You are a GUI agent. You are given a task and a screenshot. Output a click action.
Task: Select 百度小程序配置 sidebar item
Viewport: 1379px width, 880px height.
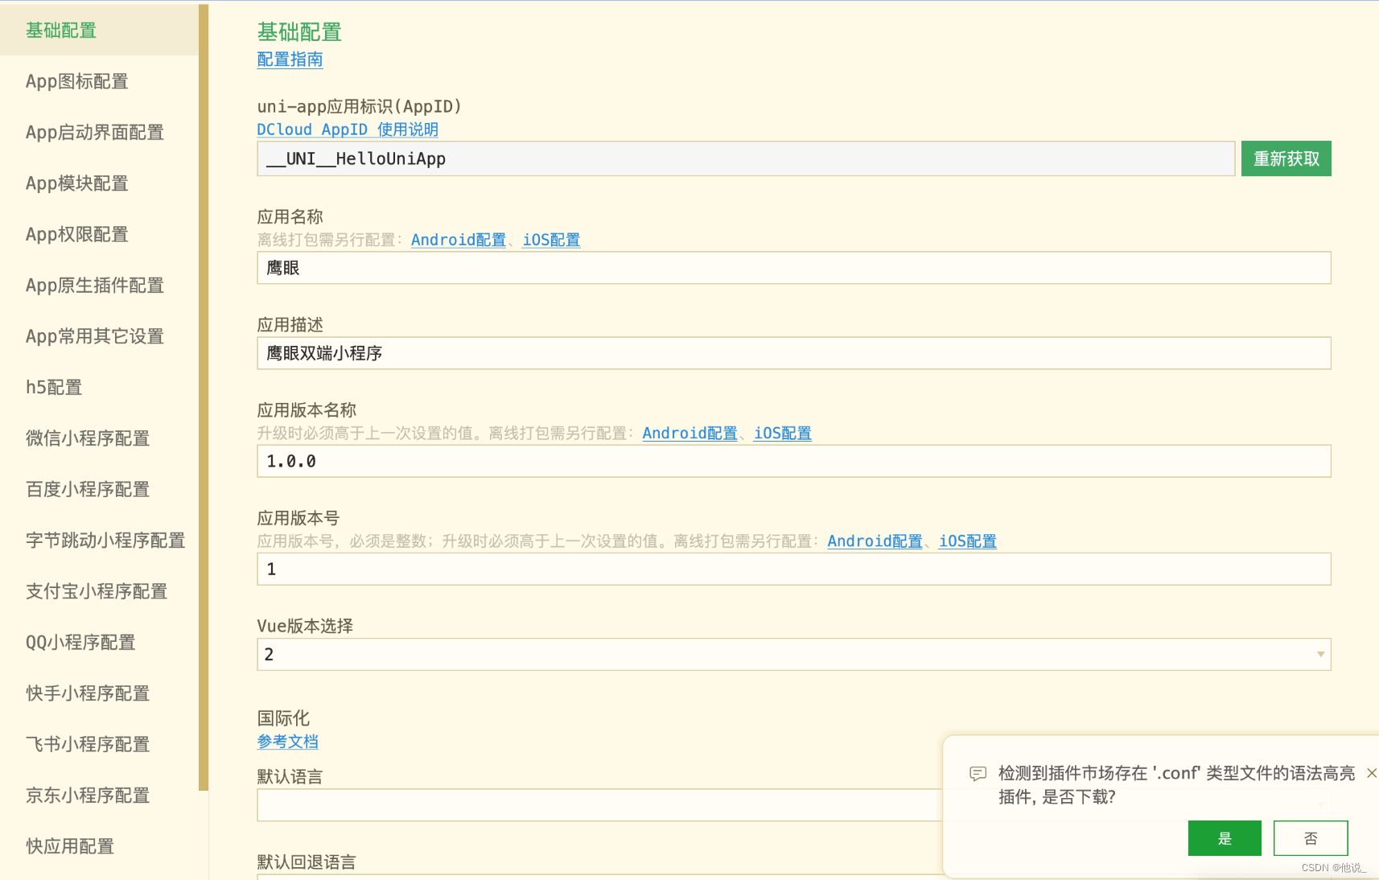pyautogui.click(x=99, y=489)
